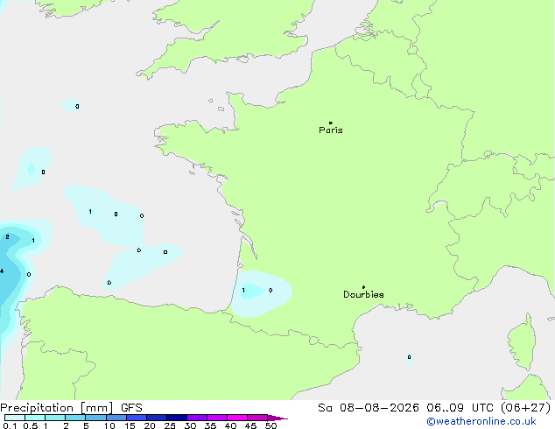Screen dimensions: 555x429
Task: Click the legend arrow tip above 50
Action: tap(277, 418)
